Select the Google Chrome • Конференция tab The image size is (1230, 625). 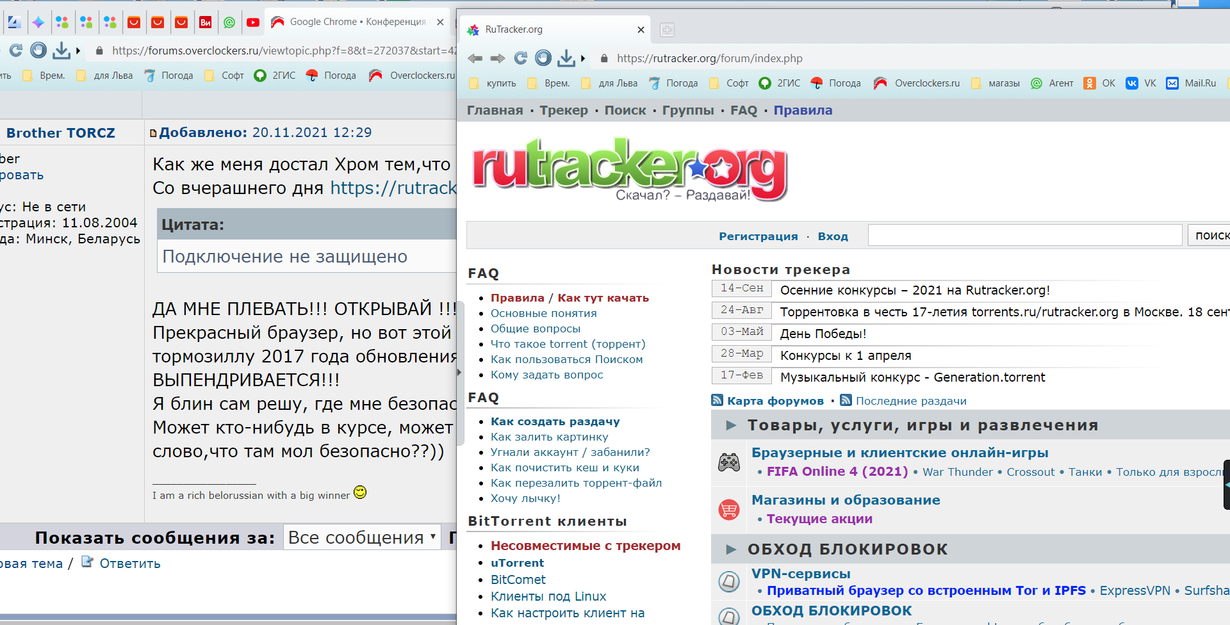358,22
